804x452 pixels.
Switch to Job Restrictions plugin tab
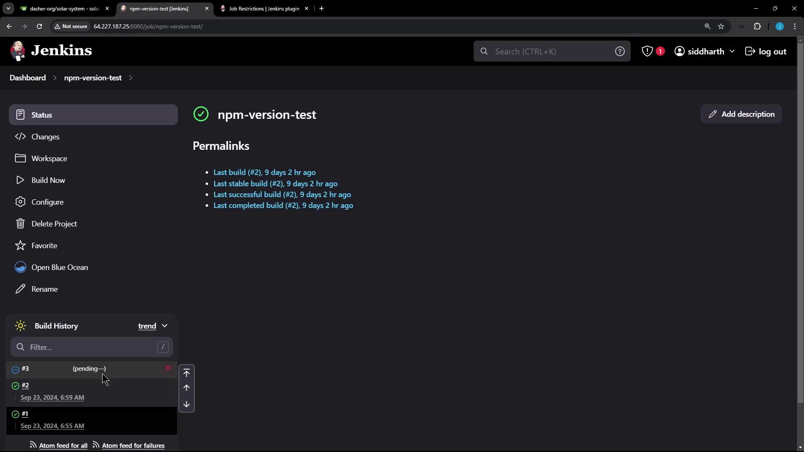(x=264, y=8)
